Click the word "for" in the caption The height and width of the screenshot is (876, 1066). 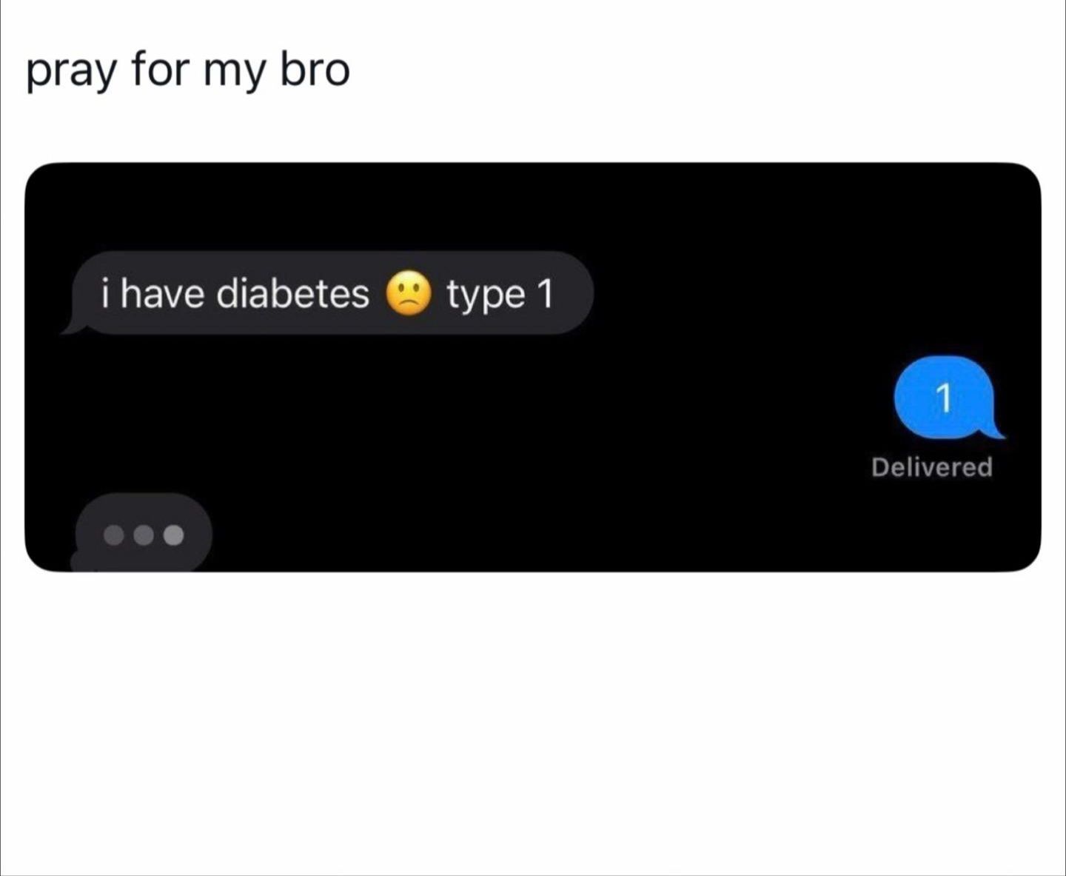pos(160,70)
